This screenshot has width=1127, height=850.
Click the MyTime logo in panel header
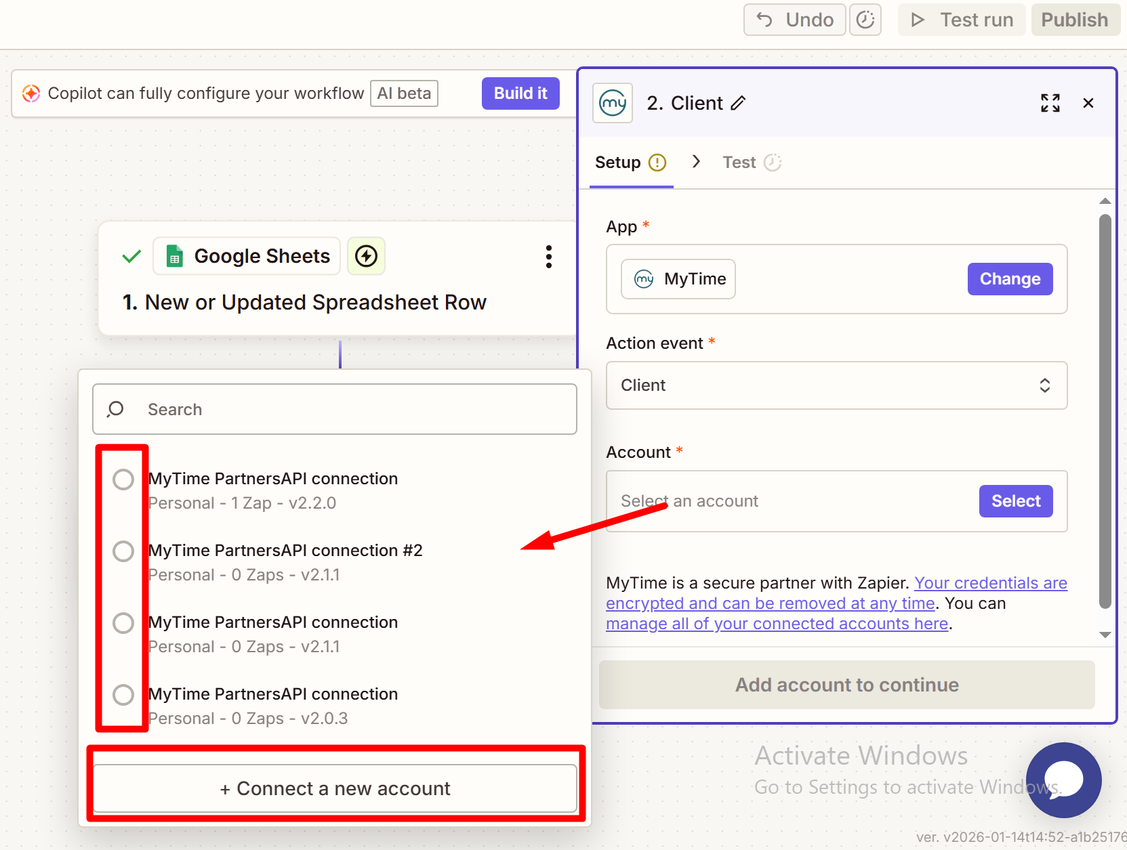(x=613, y=103)
